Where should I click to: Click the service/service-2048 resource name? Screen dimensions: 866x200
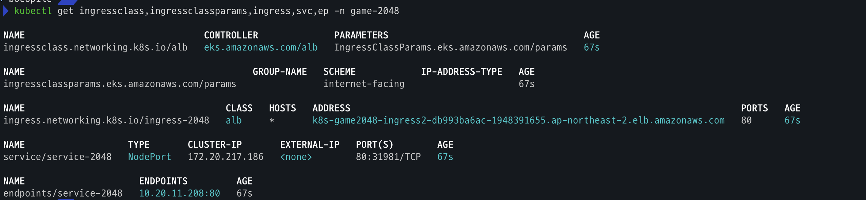tap(57, 157)
